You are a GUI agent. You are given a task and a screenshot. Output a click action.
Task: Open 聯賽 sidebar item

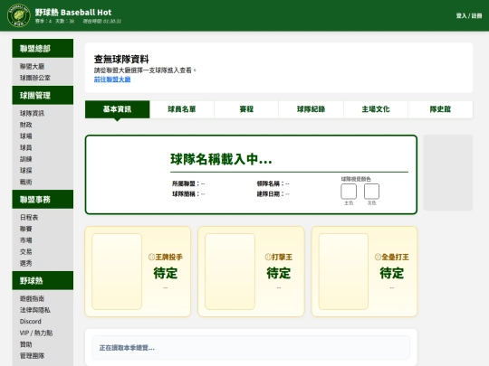pos(26,229)
